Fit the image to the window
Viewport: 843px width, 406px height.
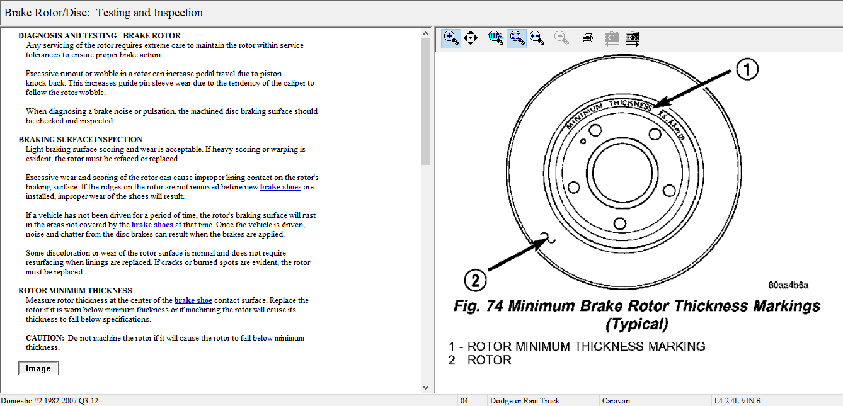click(x=517, y=38)
